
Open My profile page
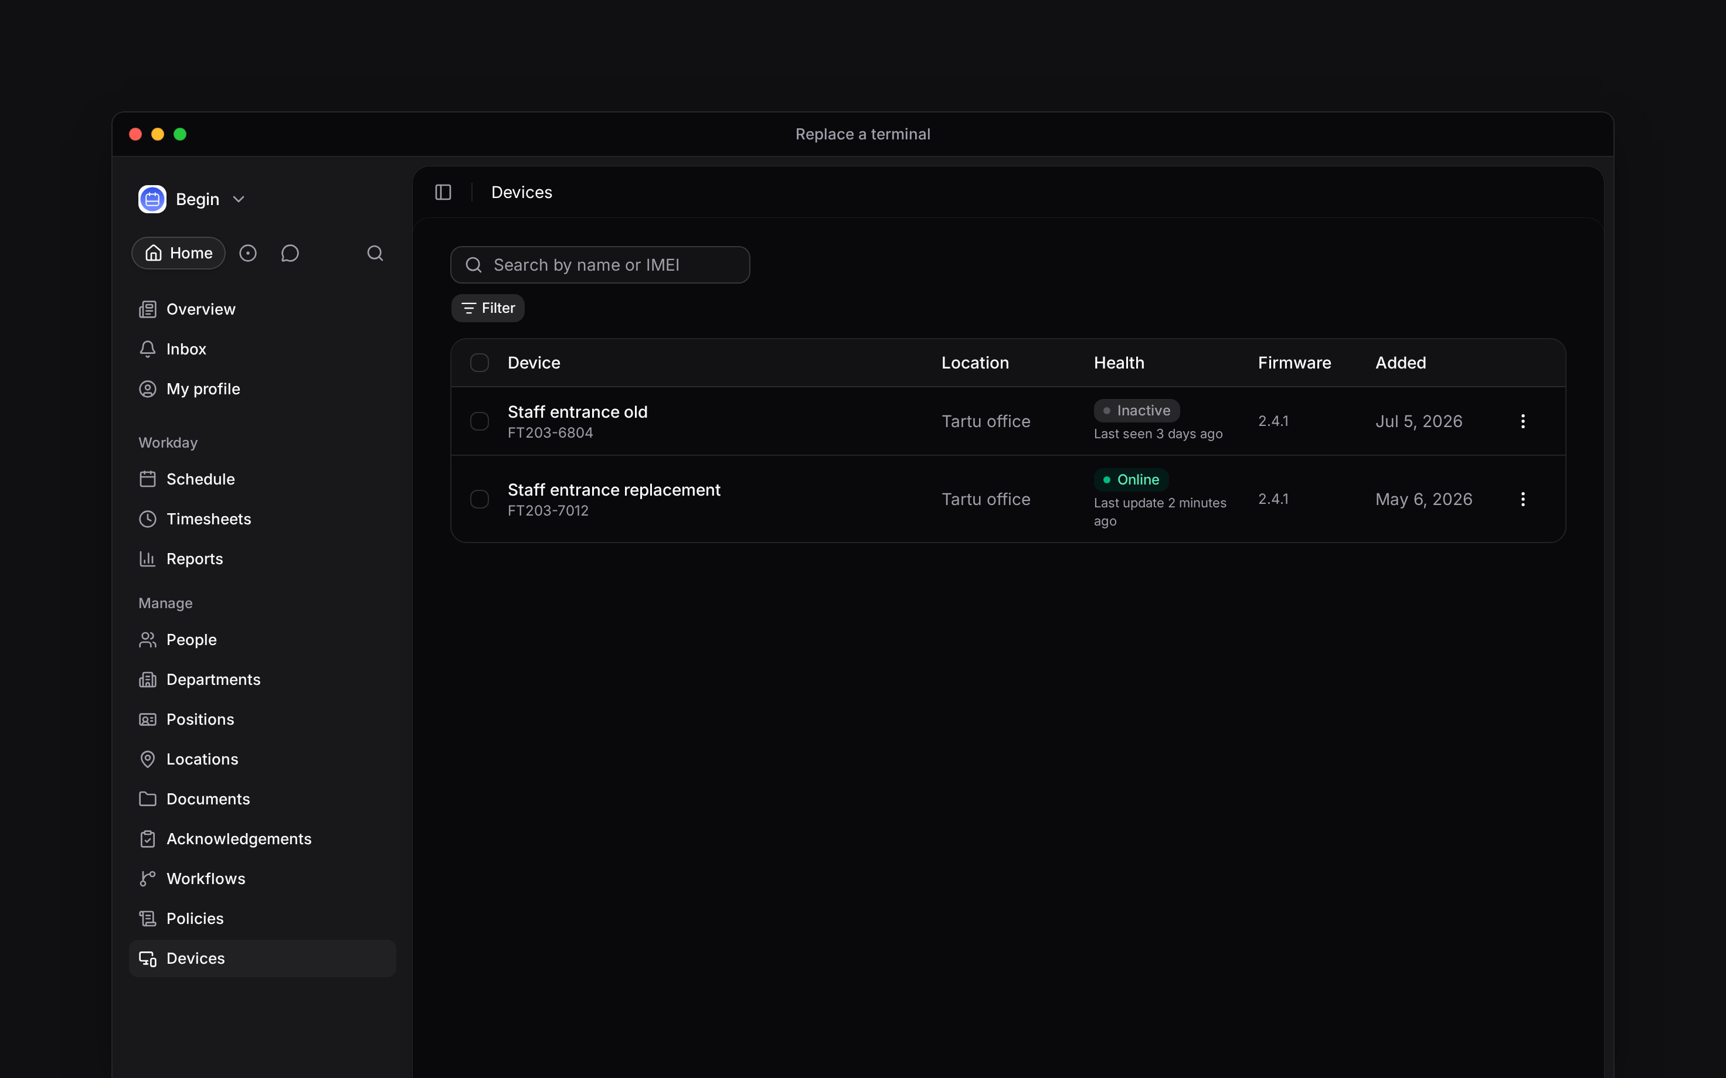tap(261, 389)
